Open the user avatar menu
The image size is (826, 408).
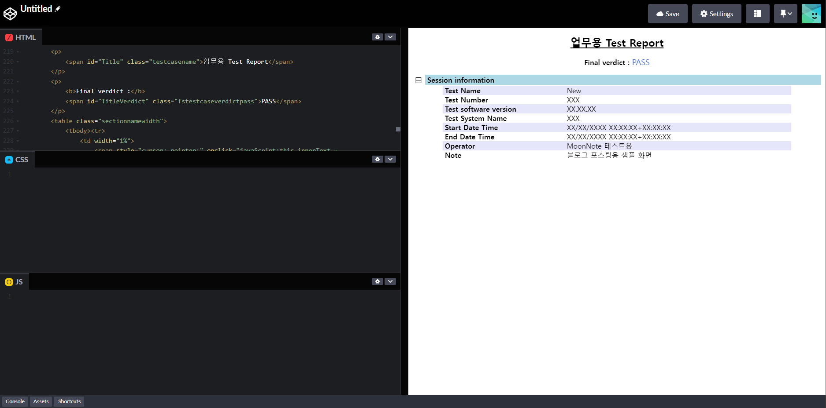tap(811, 14)
